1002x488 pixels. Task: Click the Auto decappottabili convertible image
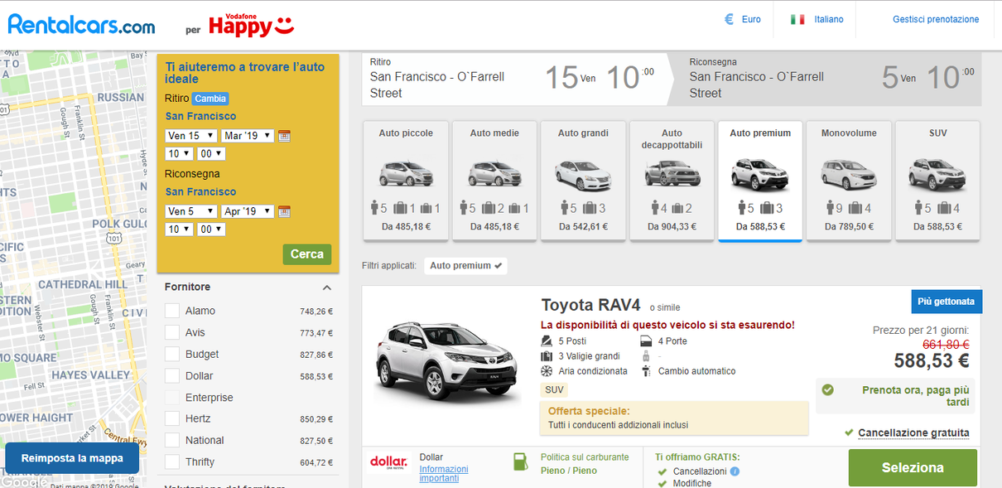(672, 172)
